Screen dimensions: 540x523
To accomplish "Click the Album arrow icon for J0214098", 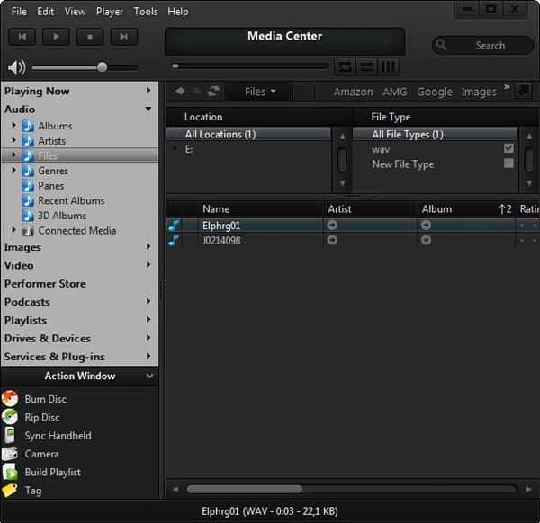I will point(426,240).
